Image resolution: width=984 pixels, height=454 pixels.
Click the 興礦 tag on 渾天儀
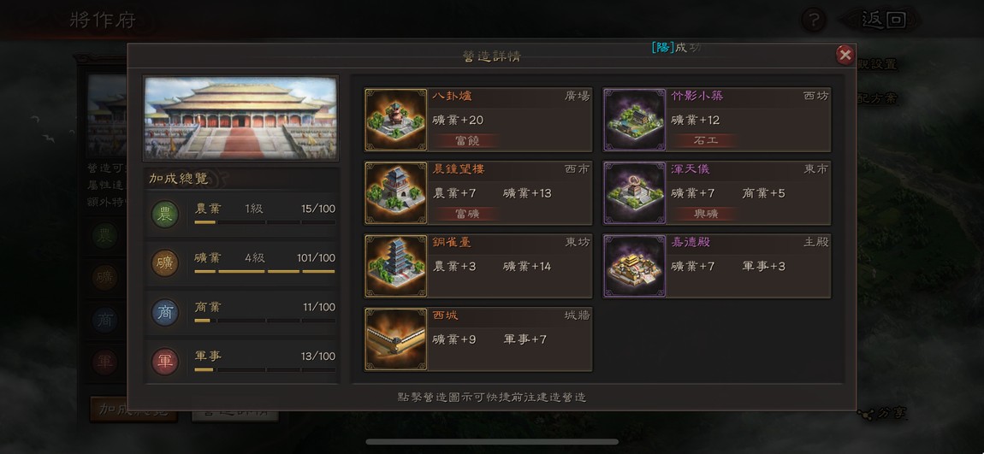[706, 214]
